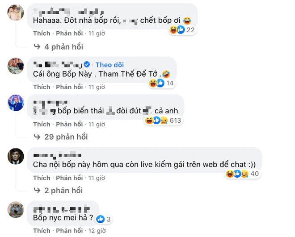This screenshot has width=295, height=237.
Task: Click the 12 giờ timestamp on the last comment
Action: [97, 231]
